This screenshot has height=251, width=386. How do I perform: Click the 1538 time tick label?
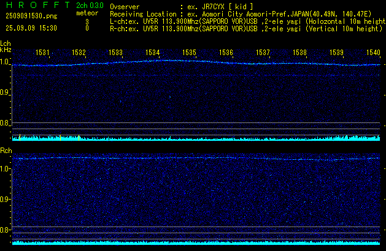(x=299, y=53)
